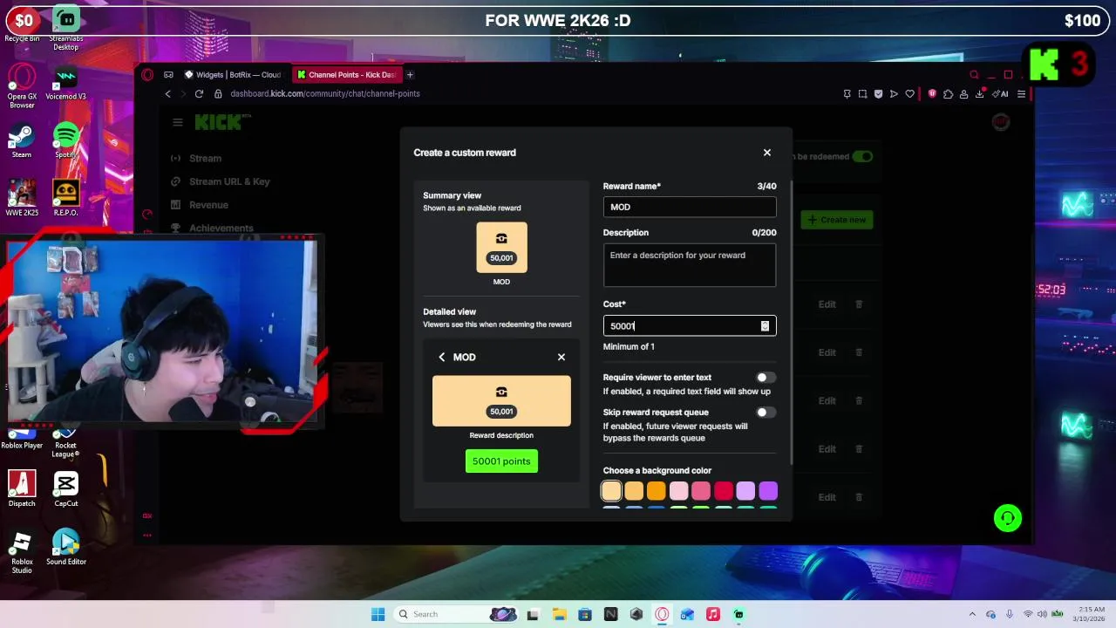Open the CapCut desktop shortcut
This screenshot has height=628, width=1116.
[66, 488]
